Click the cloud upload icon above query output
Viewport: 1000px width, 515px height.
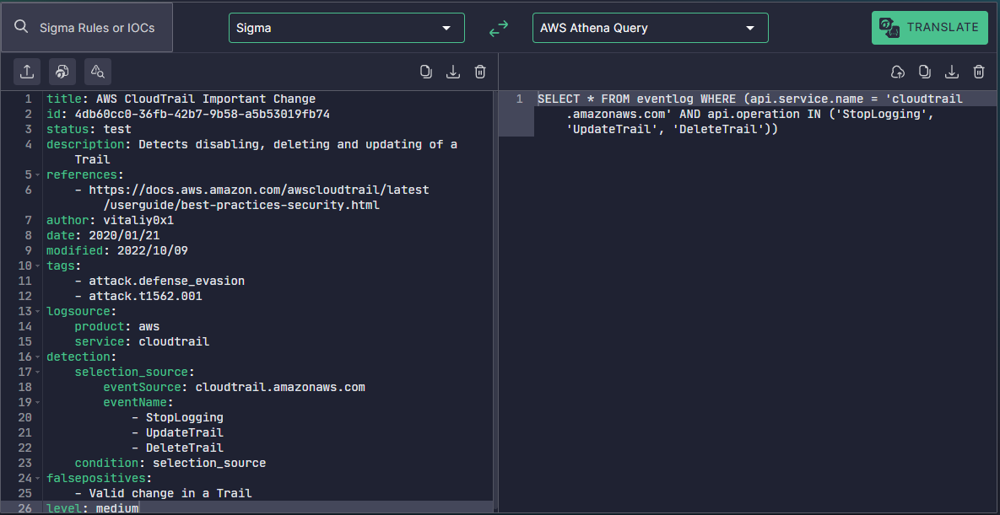click(898, 72)
